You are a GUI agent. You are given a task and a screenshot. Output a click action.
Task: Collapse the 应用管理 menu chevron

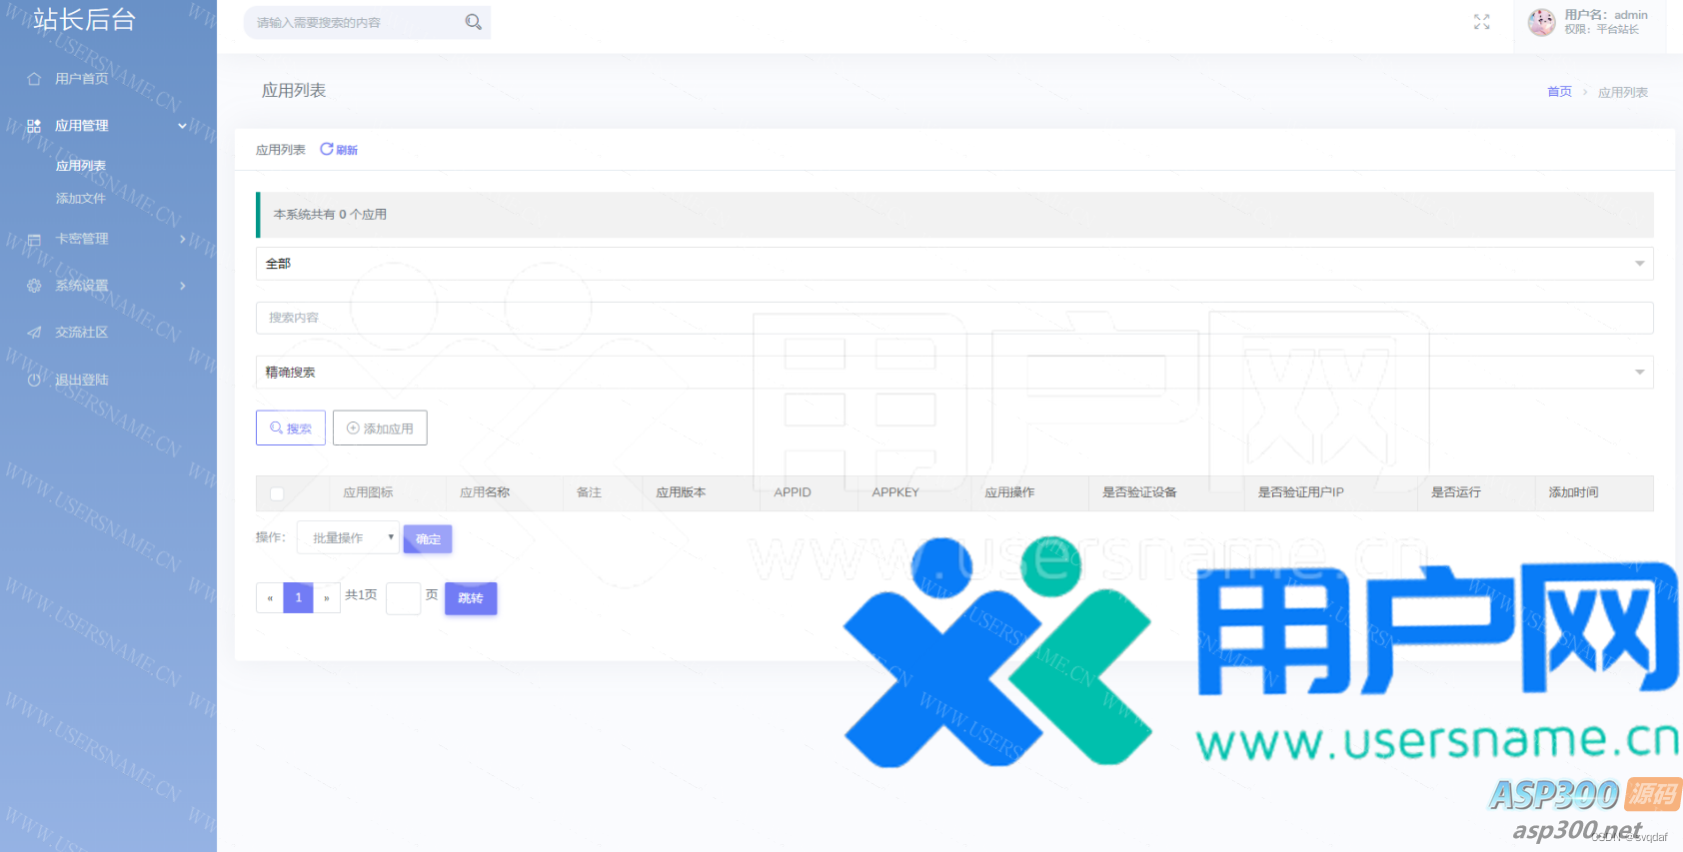click(182, 126)
